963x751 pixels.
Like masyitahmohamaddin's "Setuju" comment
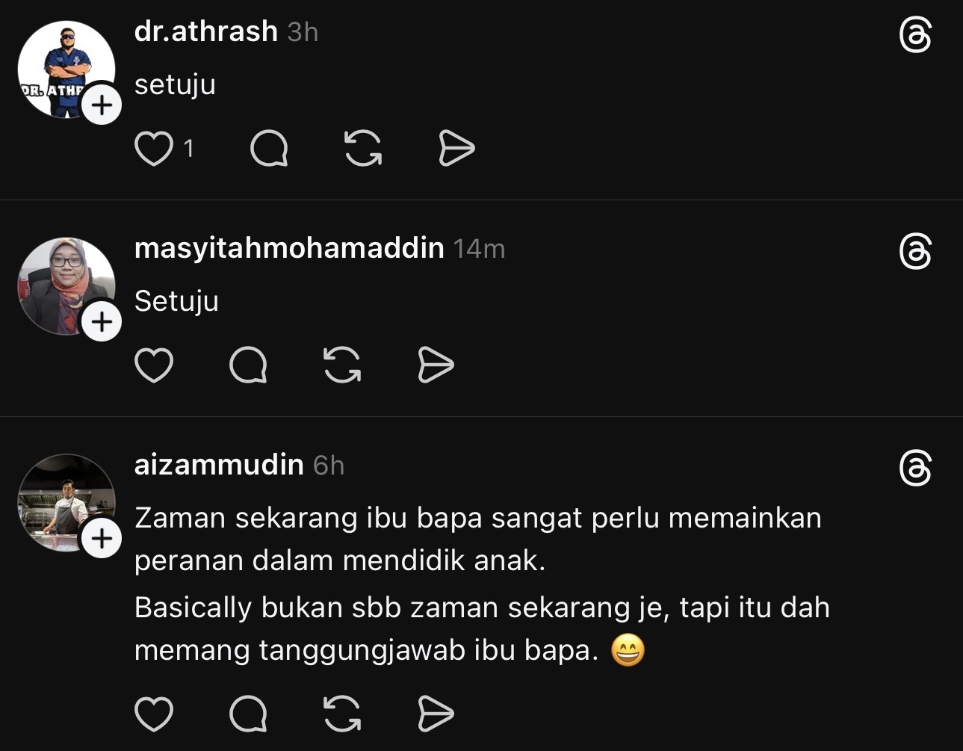click(x=154, y=365)
